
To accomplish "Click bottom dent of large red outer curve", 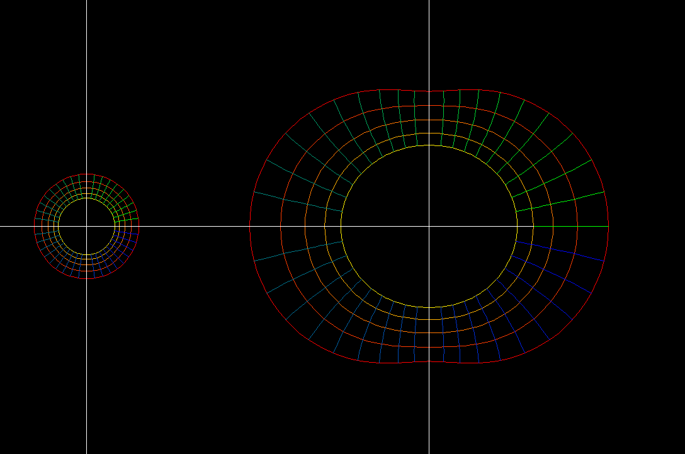I will tap(429, 362).
